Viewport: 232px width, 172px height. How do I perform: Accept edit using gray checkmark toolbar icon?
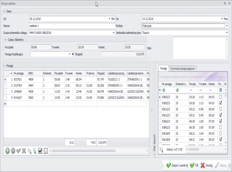point(19,151)
